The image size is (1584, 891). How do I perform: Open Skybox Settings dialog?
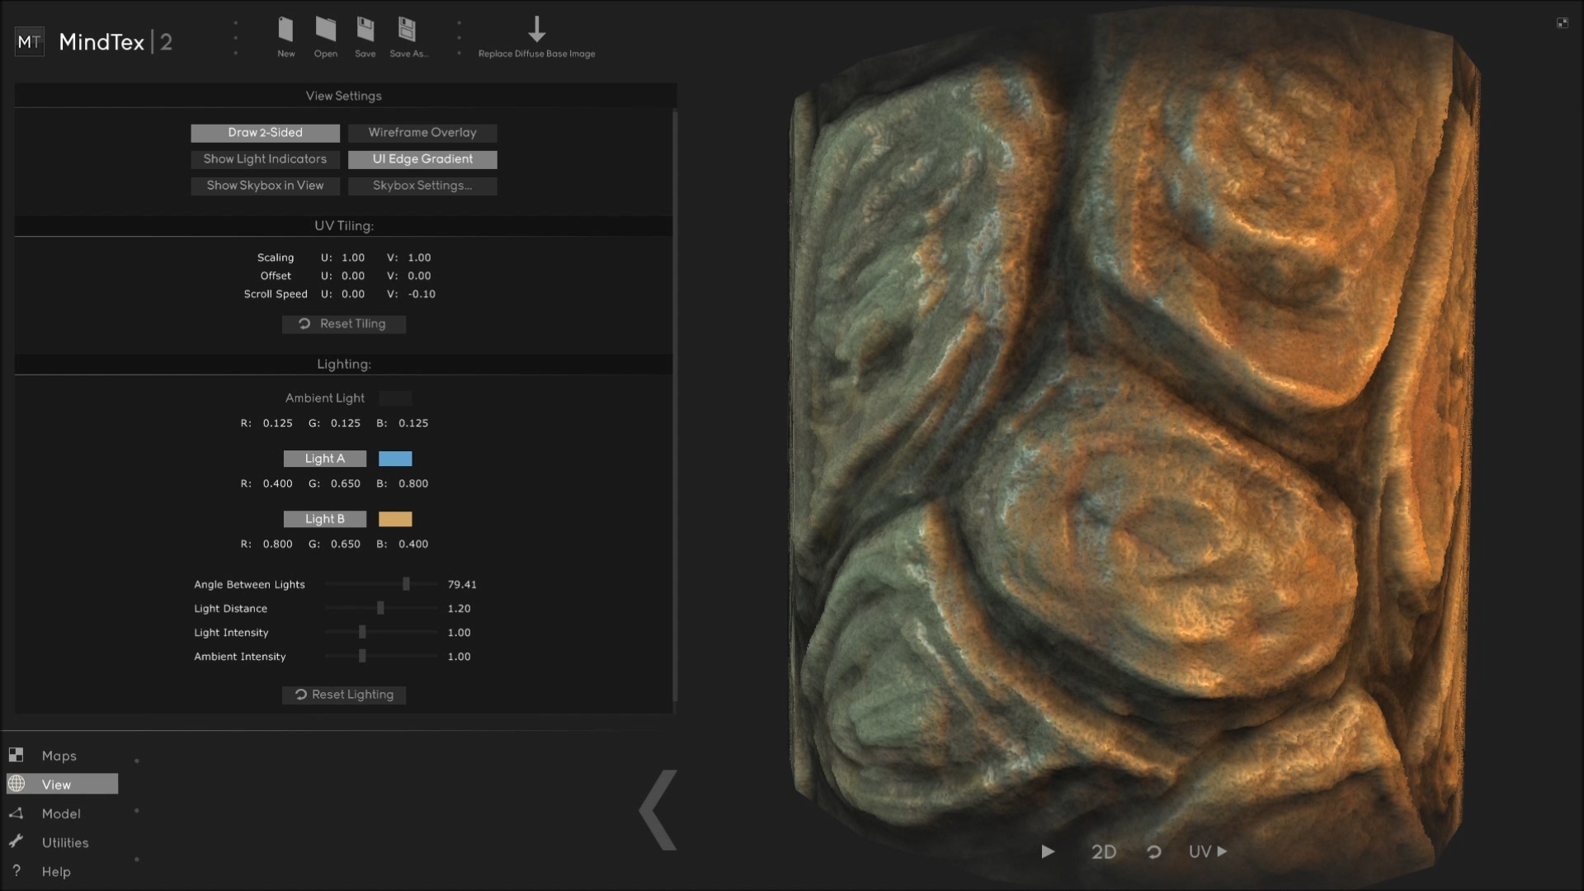tap(422, 186)
